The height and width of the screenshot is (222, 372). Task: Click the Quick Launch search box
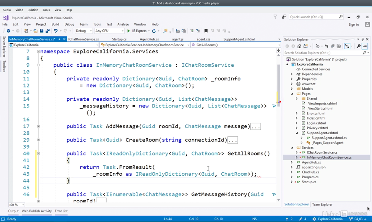316,17
